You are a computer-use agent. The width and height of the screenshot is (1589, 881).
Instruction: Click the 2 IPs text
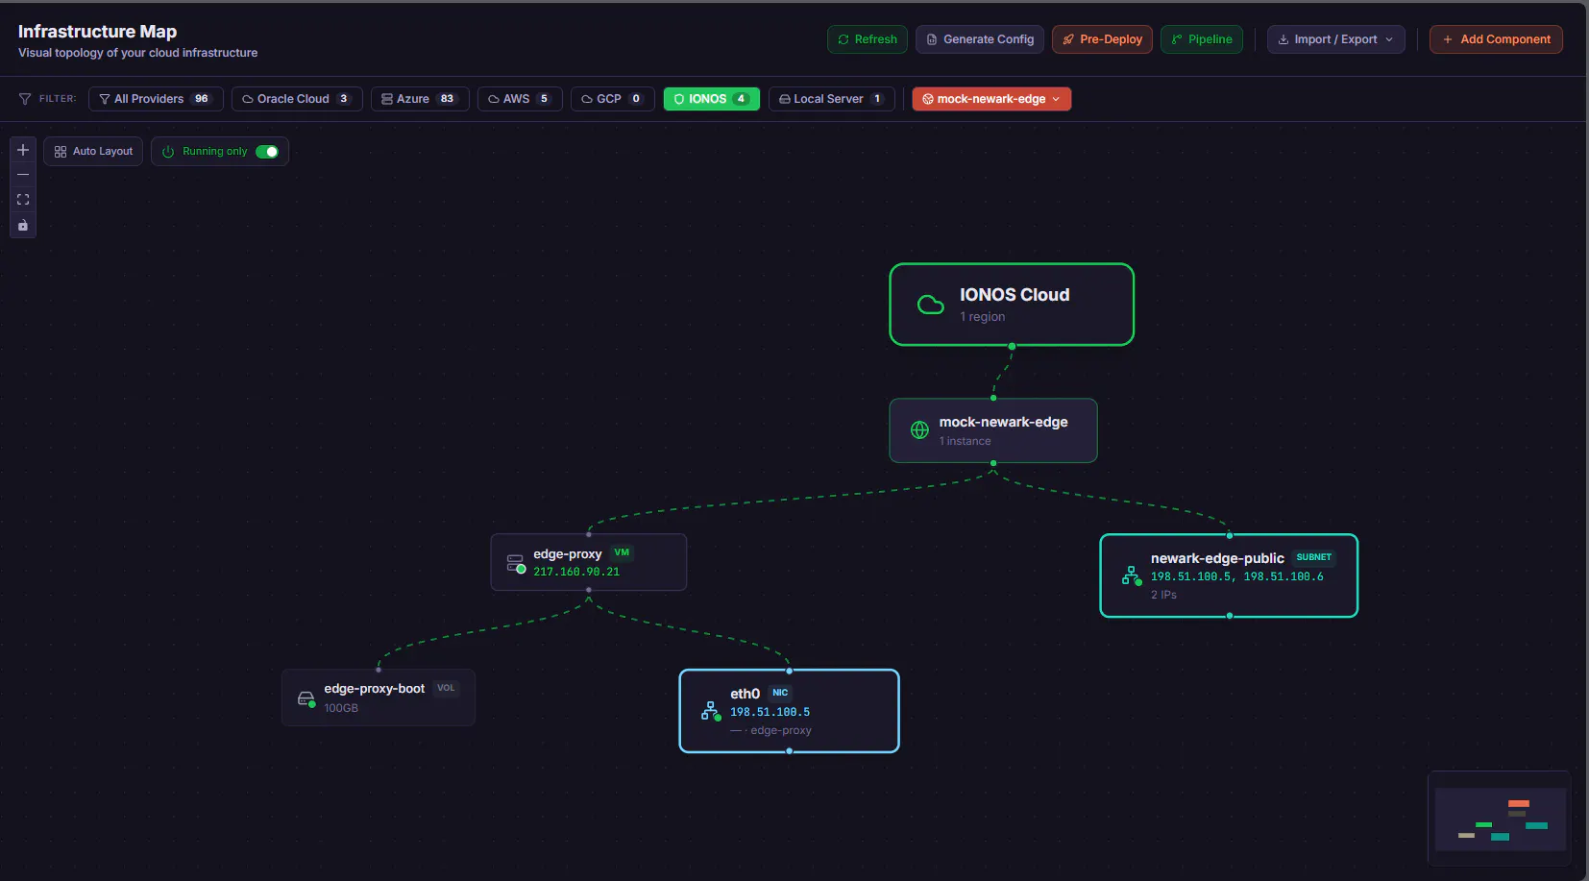point(1163,595)
